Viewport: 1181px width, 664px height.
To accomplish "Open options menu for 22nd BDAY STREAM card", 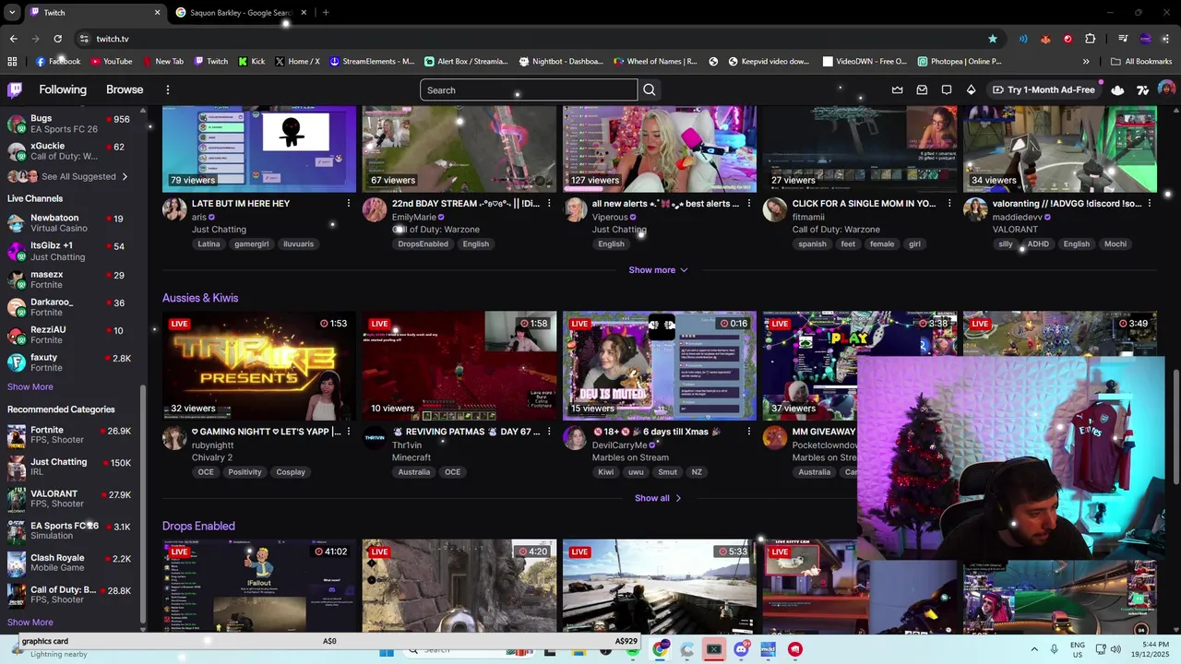I will 549,203.
